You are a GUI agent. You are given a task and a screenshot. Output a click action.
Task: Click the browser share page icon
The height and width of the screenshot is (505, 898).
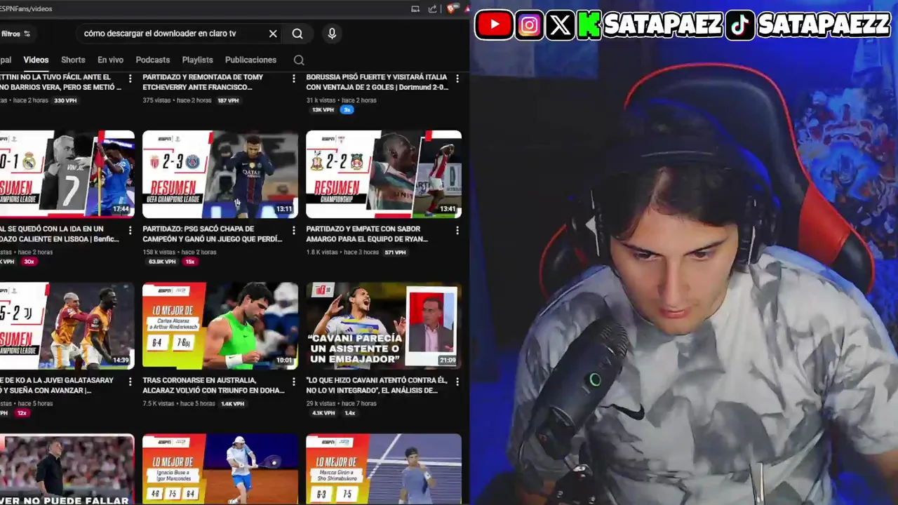coord(433,8)
